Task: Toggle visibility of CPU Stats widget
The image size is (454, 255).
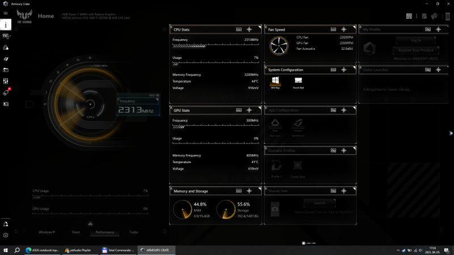Action: pos(238,29)
